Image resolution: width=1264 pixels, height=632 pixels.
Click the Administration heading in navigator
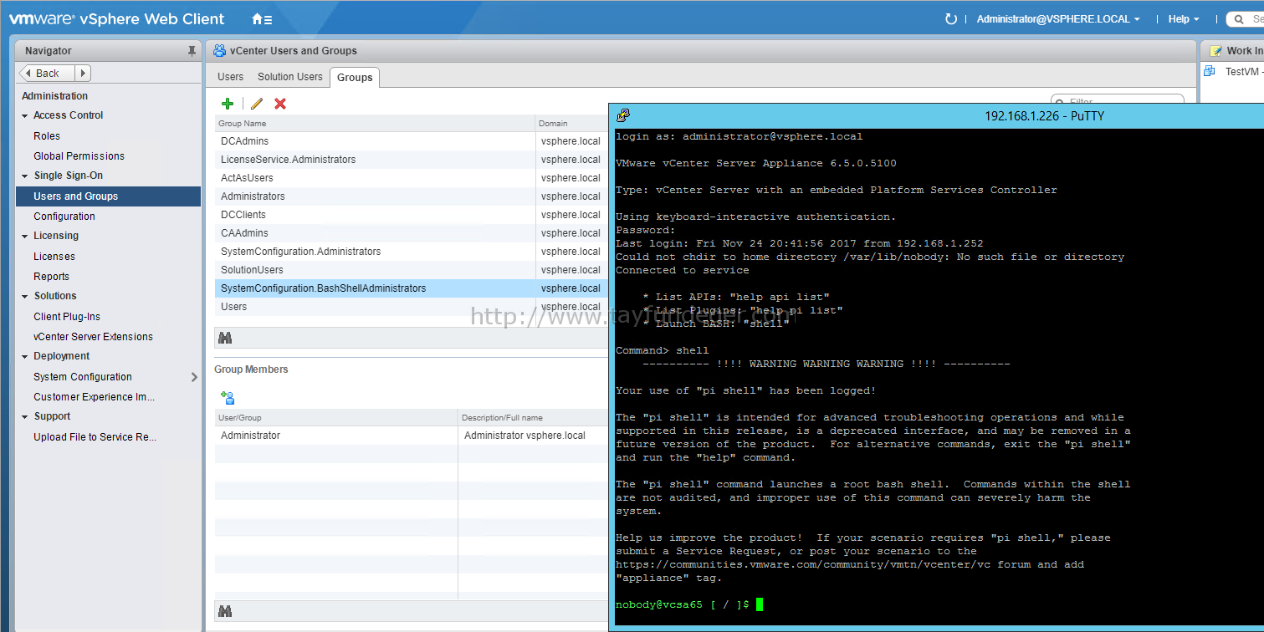(54, 96)
